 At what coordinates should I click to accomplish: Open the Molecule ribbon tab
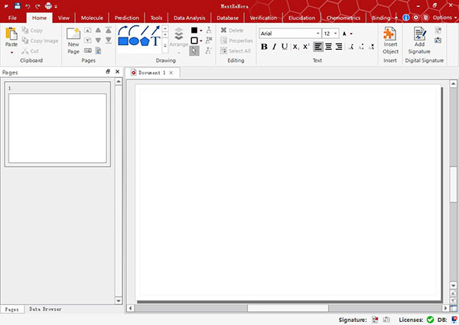click(x=91, y=17)
